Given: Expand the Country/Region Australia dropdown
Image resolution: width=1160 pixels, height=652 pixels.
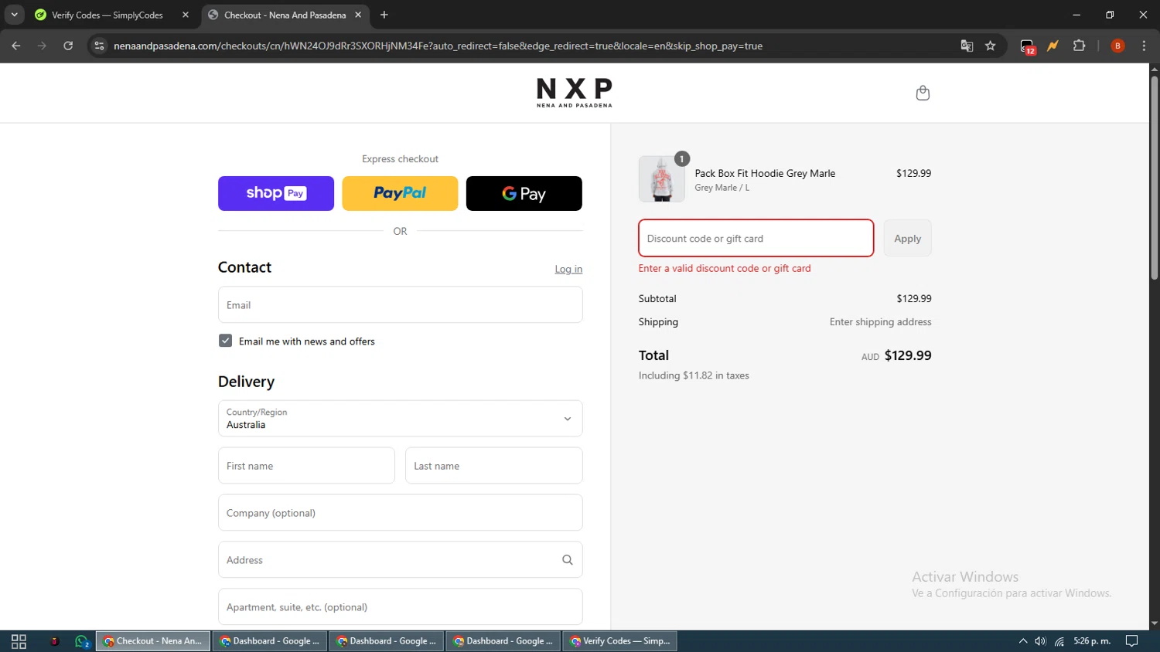Looking at the screenshot, I should (400, 419).
